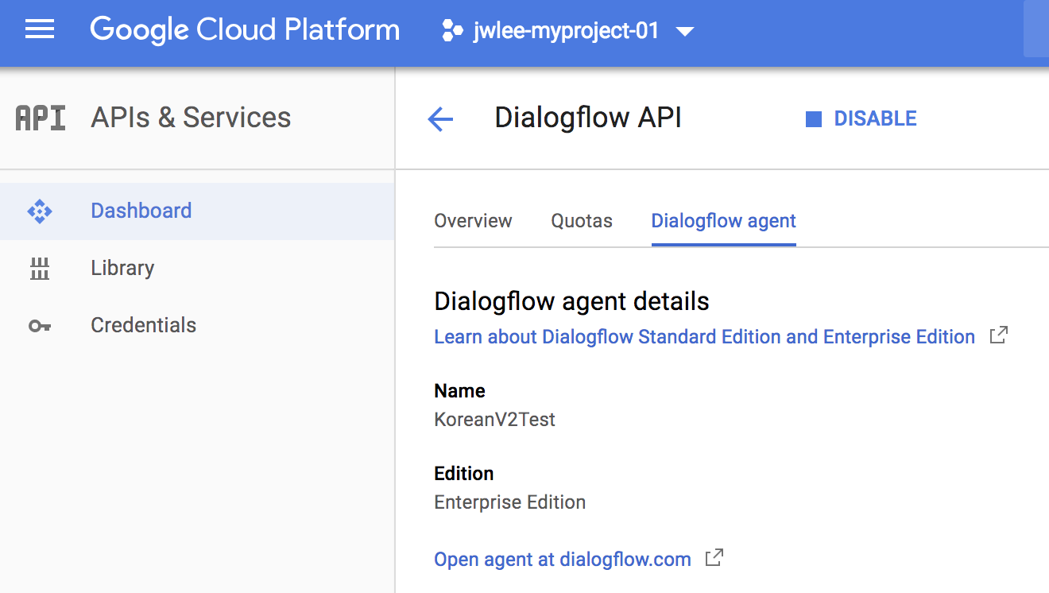Open the Quotas tab
This screenshot has width=1049, height=593.
click(581, 221)
